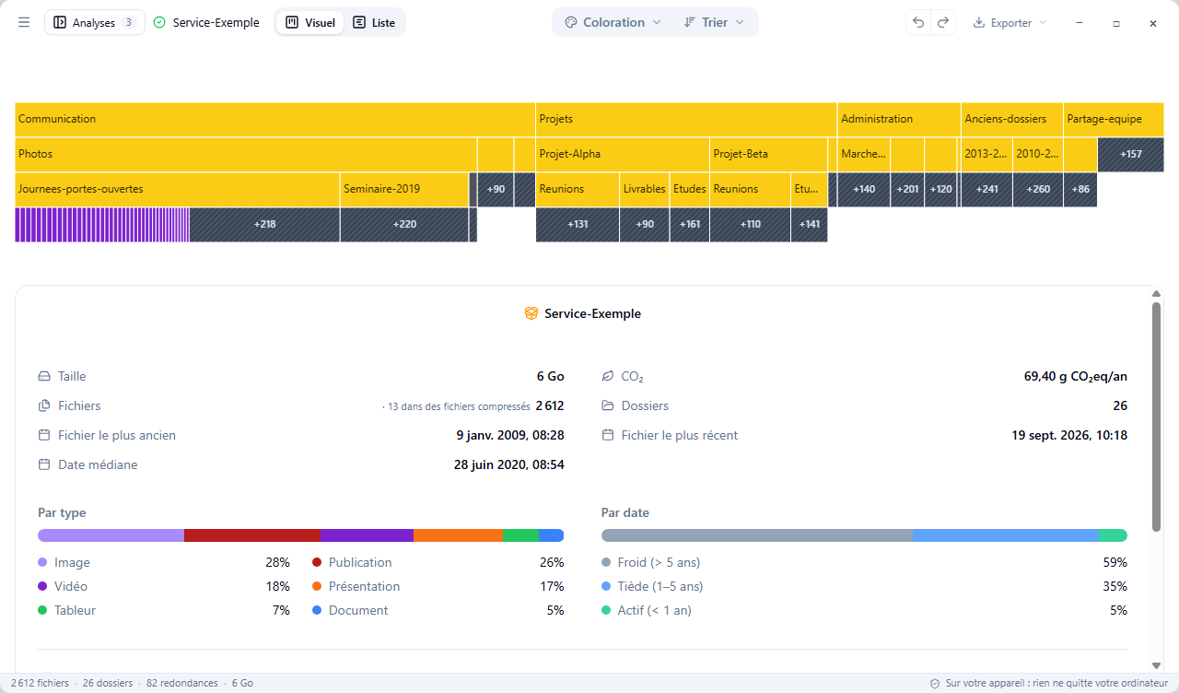The image size is (1179, 693).
Task: Click calendar icon beside Fichier le plus récent
Action: (x=608, y=435)
